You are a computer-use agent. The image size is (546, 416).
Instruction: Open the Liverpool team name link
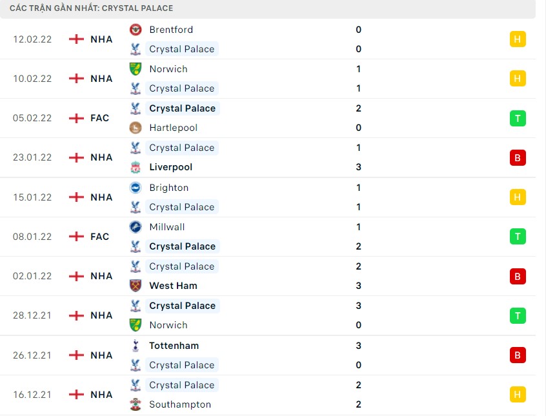pyautogui.click(x=170, y=167)
